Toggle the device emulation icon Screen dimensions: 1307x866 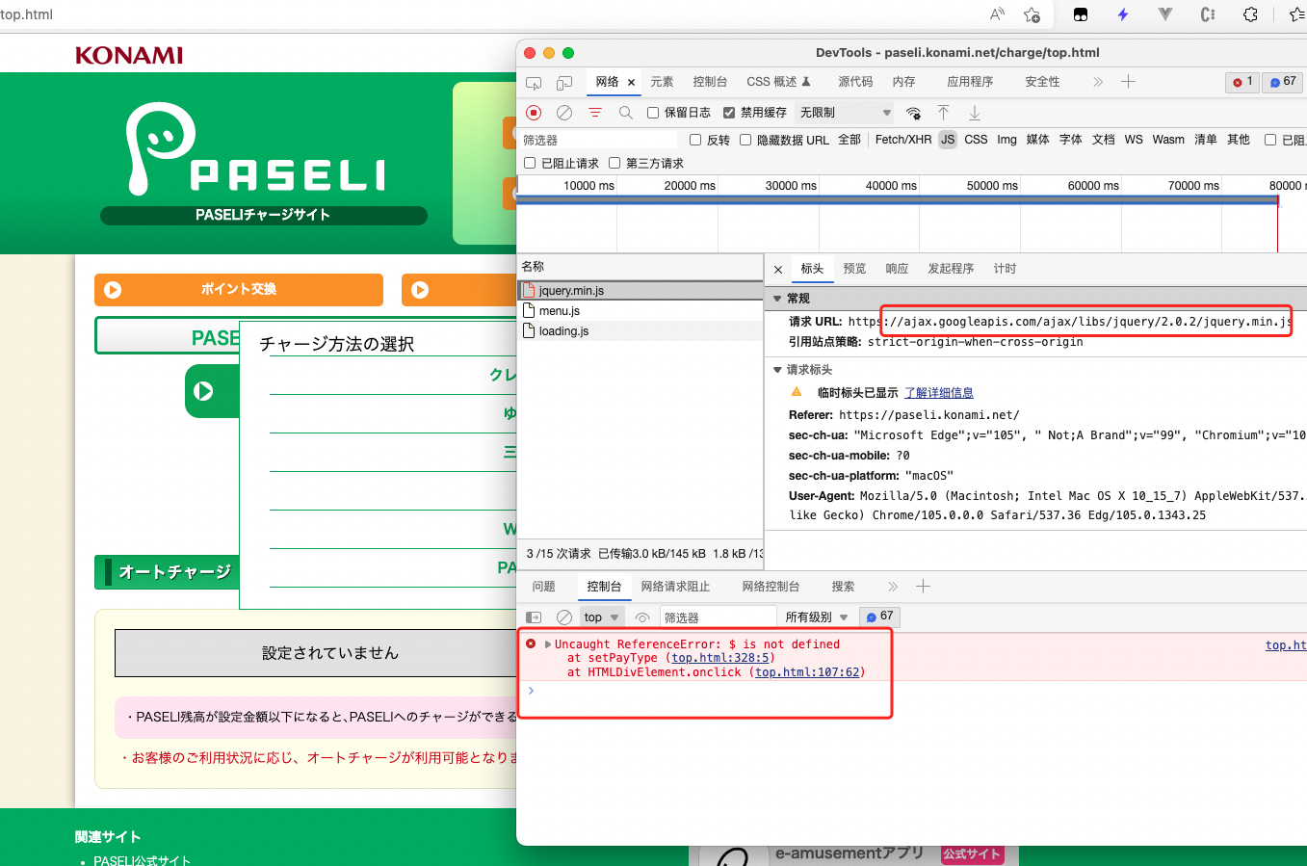[564, 82]
